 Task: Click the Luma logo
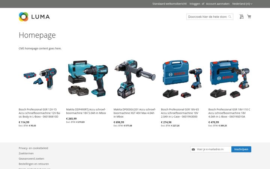pos(34,17)
